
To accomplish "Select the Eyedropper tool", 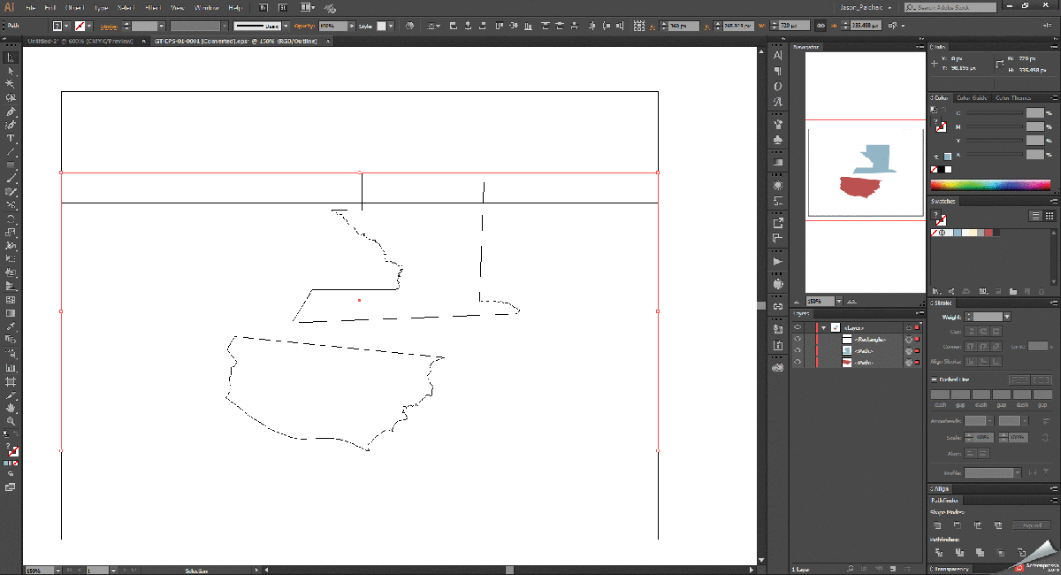I will [11, 327].
